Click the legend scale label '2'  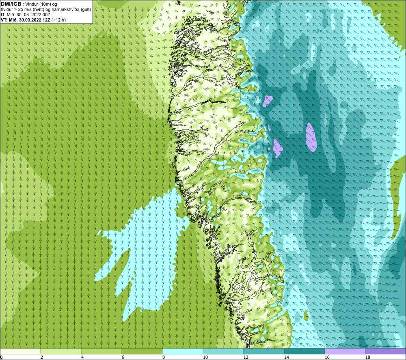tap(42, 357)
